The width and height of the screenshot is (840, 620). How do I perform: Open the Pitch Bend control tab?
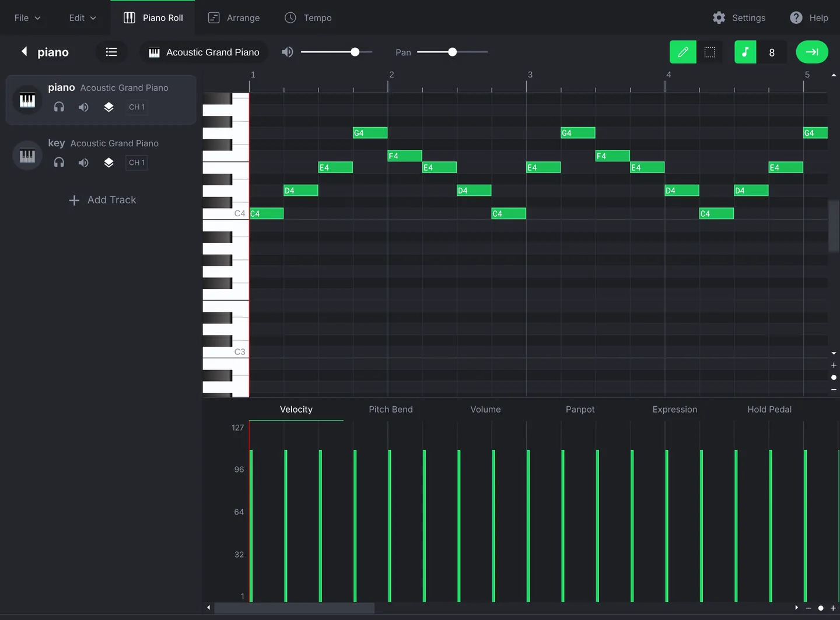(391, 409)
